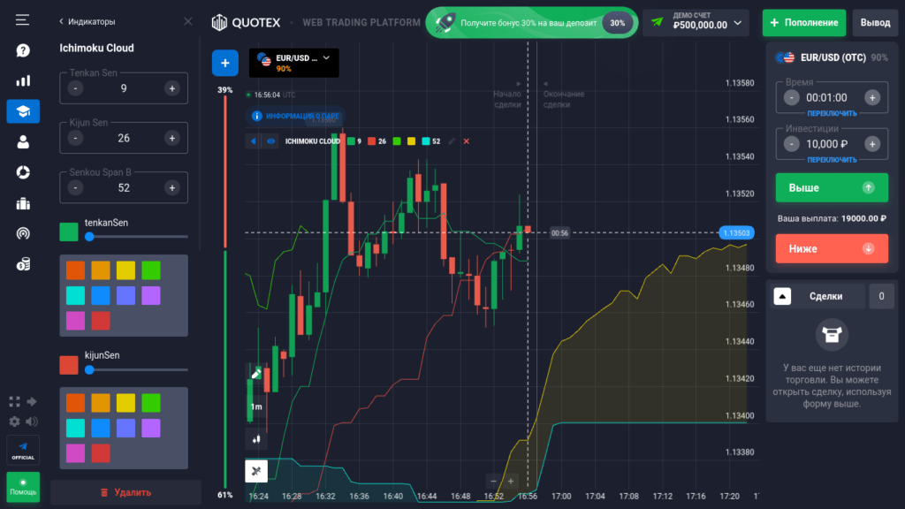Screen dimensions: 905x509
Task: Click the green Выше button
Action: [x=831, y=187]
